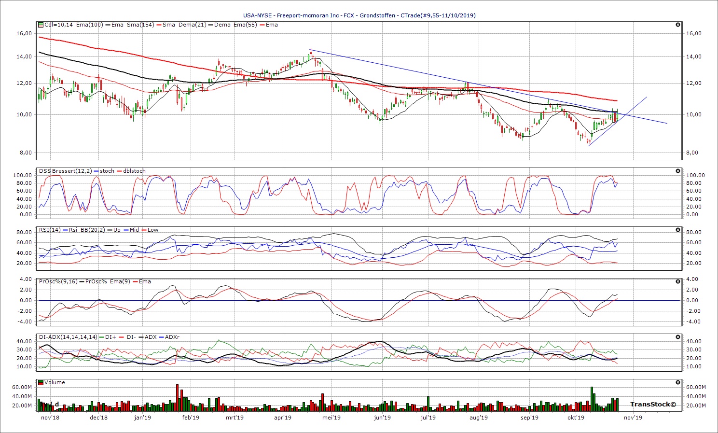Click the Low legend entry in RSI panel
Image resolution: width=718 pixels, height=433 pixels.
point(150,230)
